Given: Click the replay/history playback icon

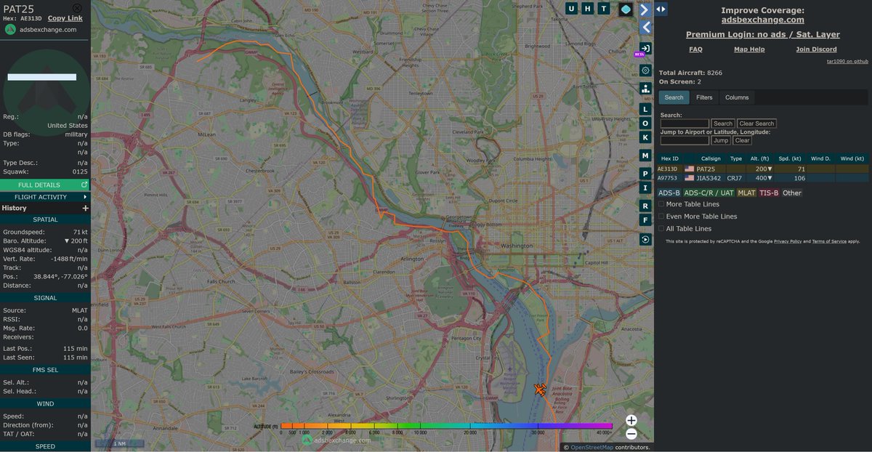Looking at the screenshot, I should click(645, 239).
